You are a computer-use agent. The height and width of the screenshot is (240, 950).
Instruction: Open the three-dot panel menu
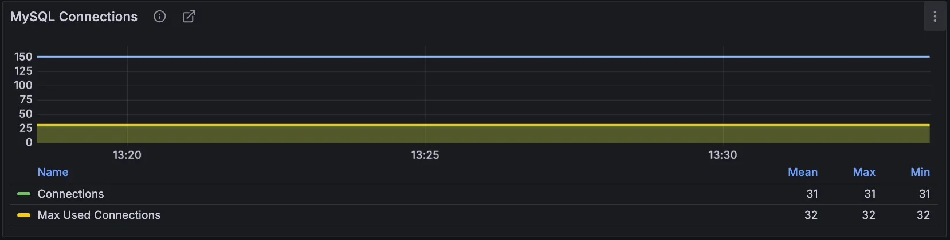coord(935,17)
